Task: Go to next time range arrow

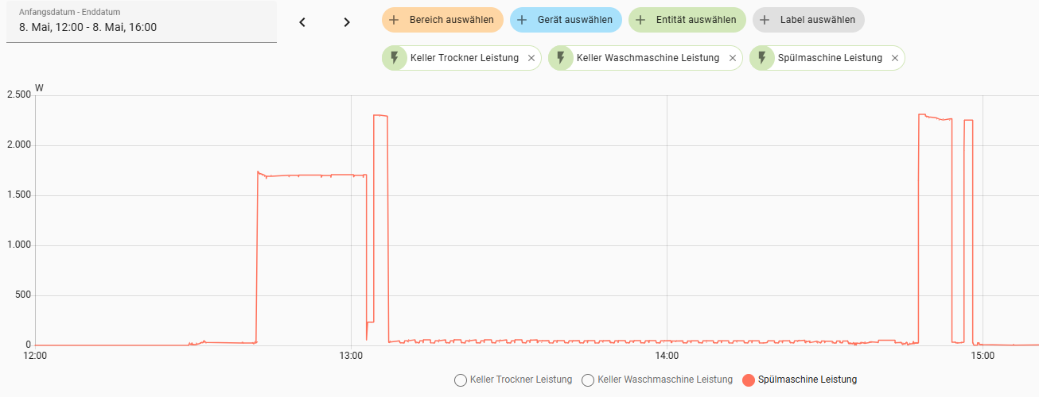Action: point(347,22)
